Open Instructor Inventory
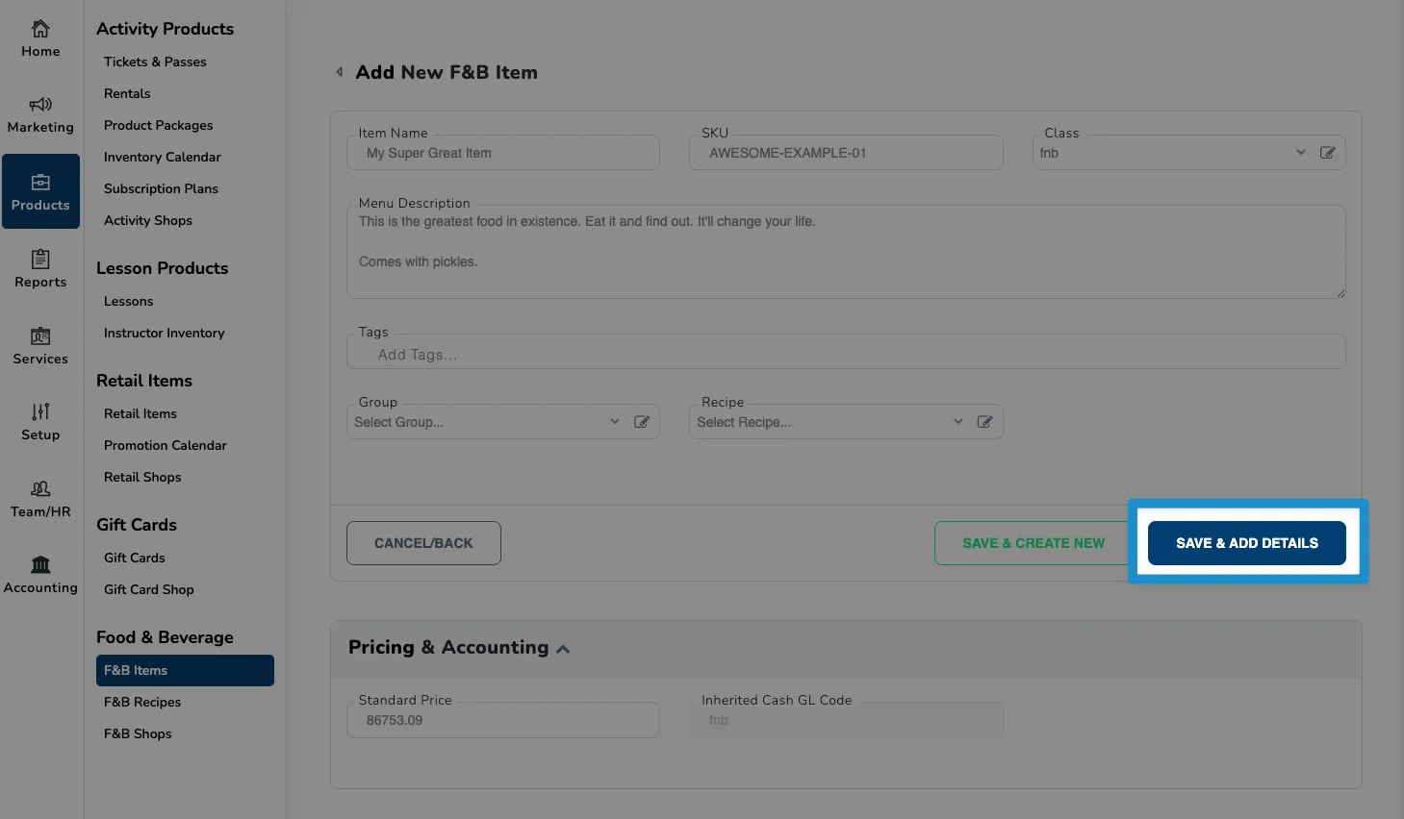Image resolution: width=1404 pixels, height=819 pixels. (x=165, y=333)
